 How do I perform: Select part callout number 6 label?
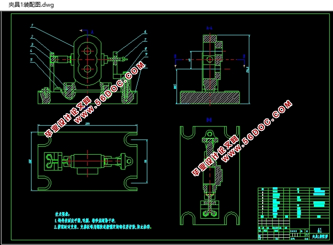tap(145, 32)
